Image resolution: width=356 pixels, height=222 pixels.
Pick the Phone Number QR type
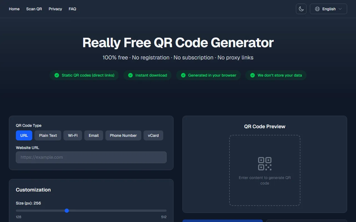[x=123, y=135]
